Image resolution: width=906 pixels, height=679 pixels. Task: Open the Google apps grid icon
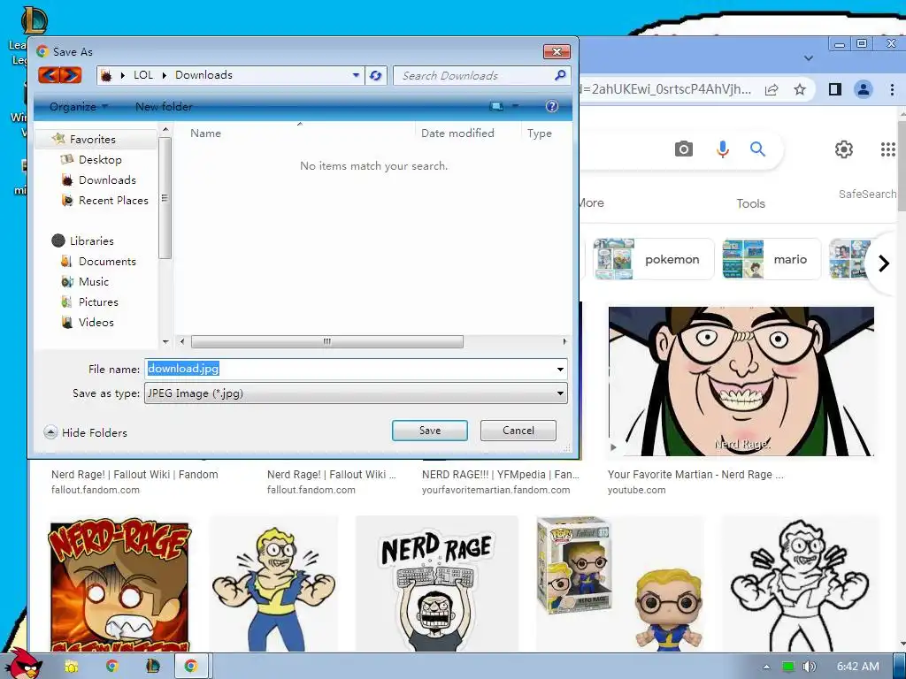(888, 149)
